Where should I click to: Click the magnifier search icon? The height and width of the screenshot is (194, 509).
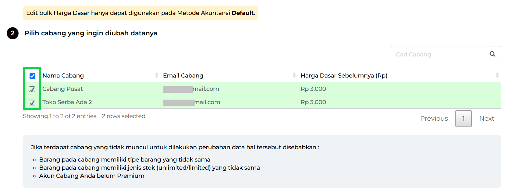[492, 54]
